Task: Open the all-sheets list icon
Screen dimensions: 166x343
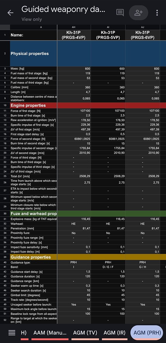Action: (x=12, y=333)
